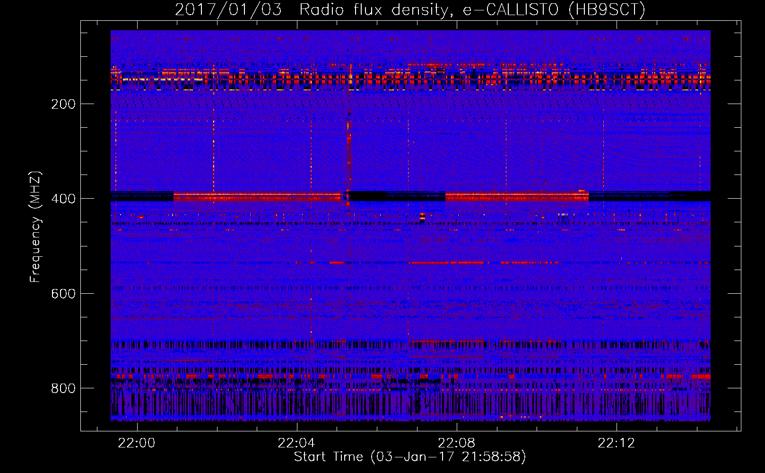The height and width of the screenshot is (473, 765).
Task: Click the 22:00 time tick label
Action: click(137, 443)
